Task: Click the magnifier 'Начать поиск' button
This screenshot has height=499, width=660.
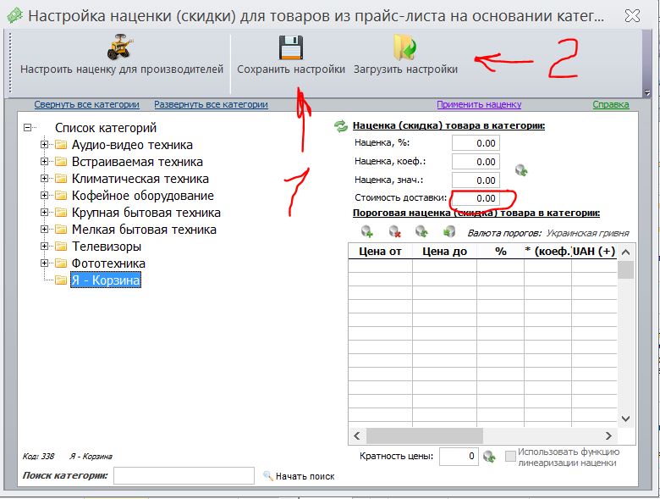Action: 299,476
